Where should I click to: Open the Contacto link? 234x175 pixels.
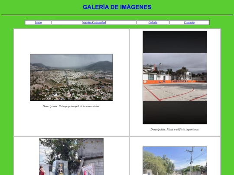(x=189, y=22)
